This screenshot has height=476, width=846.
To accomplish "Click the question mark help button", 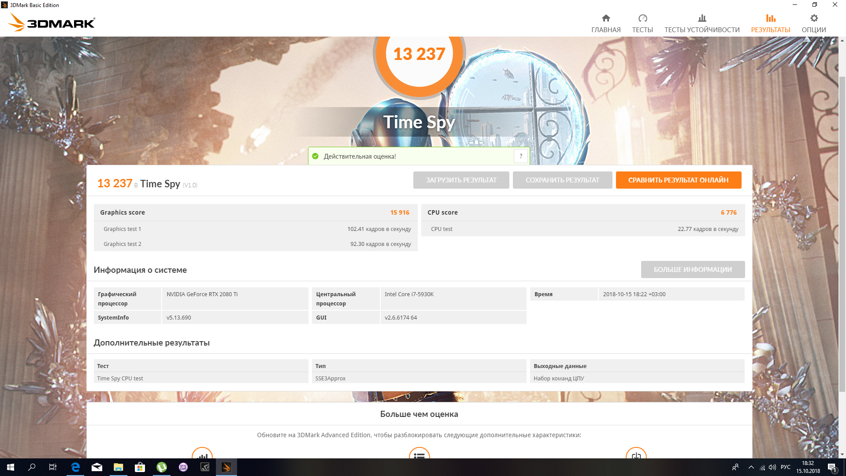I will [x=521, y=156].
